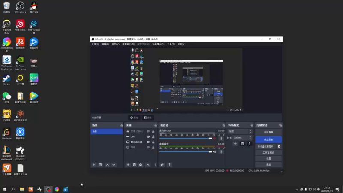Open the 视图(V) menu
Image resolution: width=343 pixels, height=193 pixels.
[115, 44]
